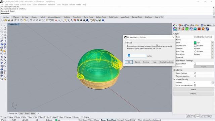Select the Pan hand tool

[31, 20]
